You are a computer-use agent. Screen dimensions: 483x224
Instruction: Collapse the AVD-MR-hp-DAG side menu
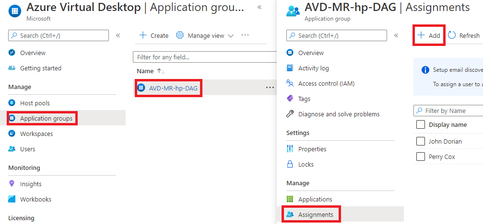[x=396, y=35]
